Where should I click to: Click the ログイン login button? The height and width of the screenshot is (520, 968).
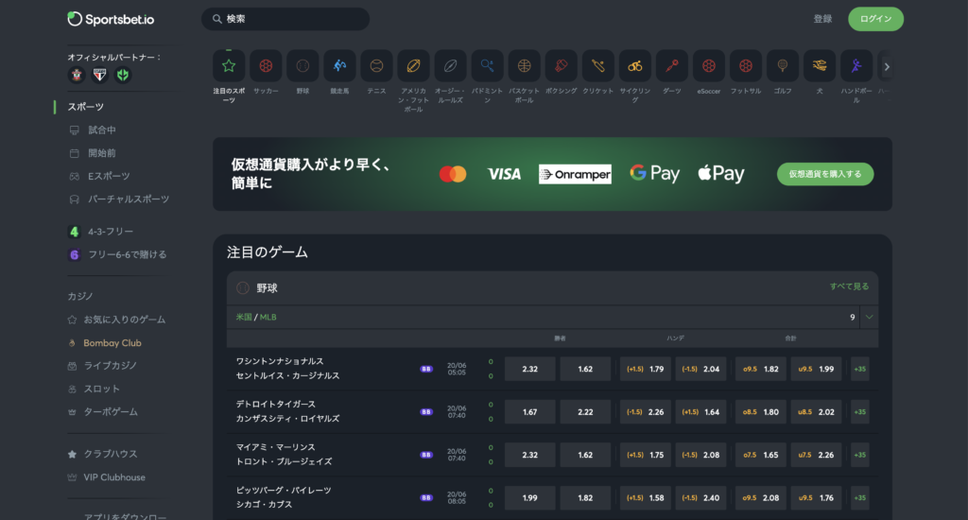875,19
